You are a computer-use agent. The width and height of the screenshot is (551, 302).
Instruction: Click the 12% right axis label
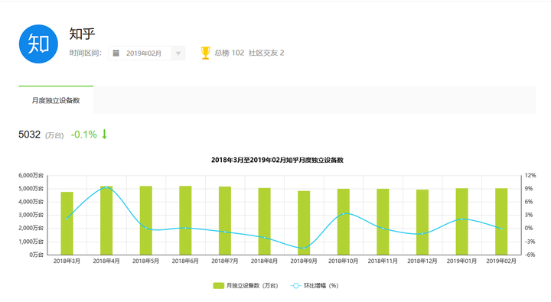tap(530, 175)
